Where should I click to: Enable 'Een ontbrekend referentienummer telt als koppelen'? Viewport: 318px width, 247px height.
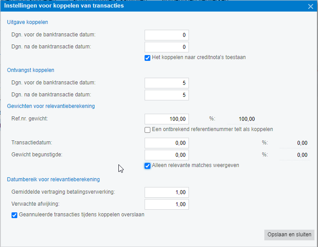click(x=147, y=130)
